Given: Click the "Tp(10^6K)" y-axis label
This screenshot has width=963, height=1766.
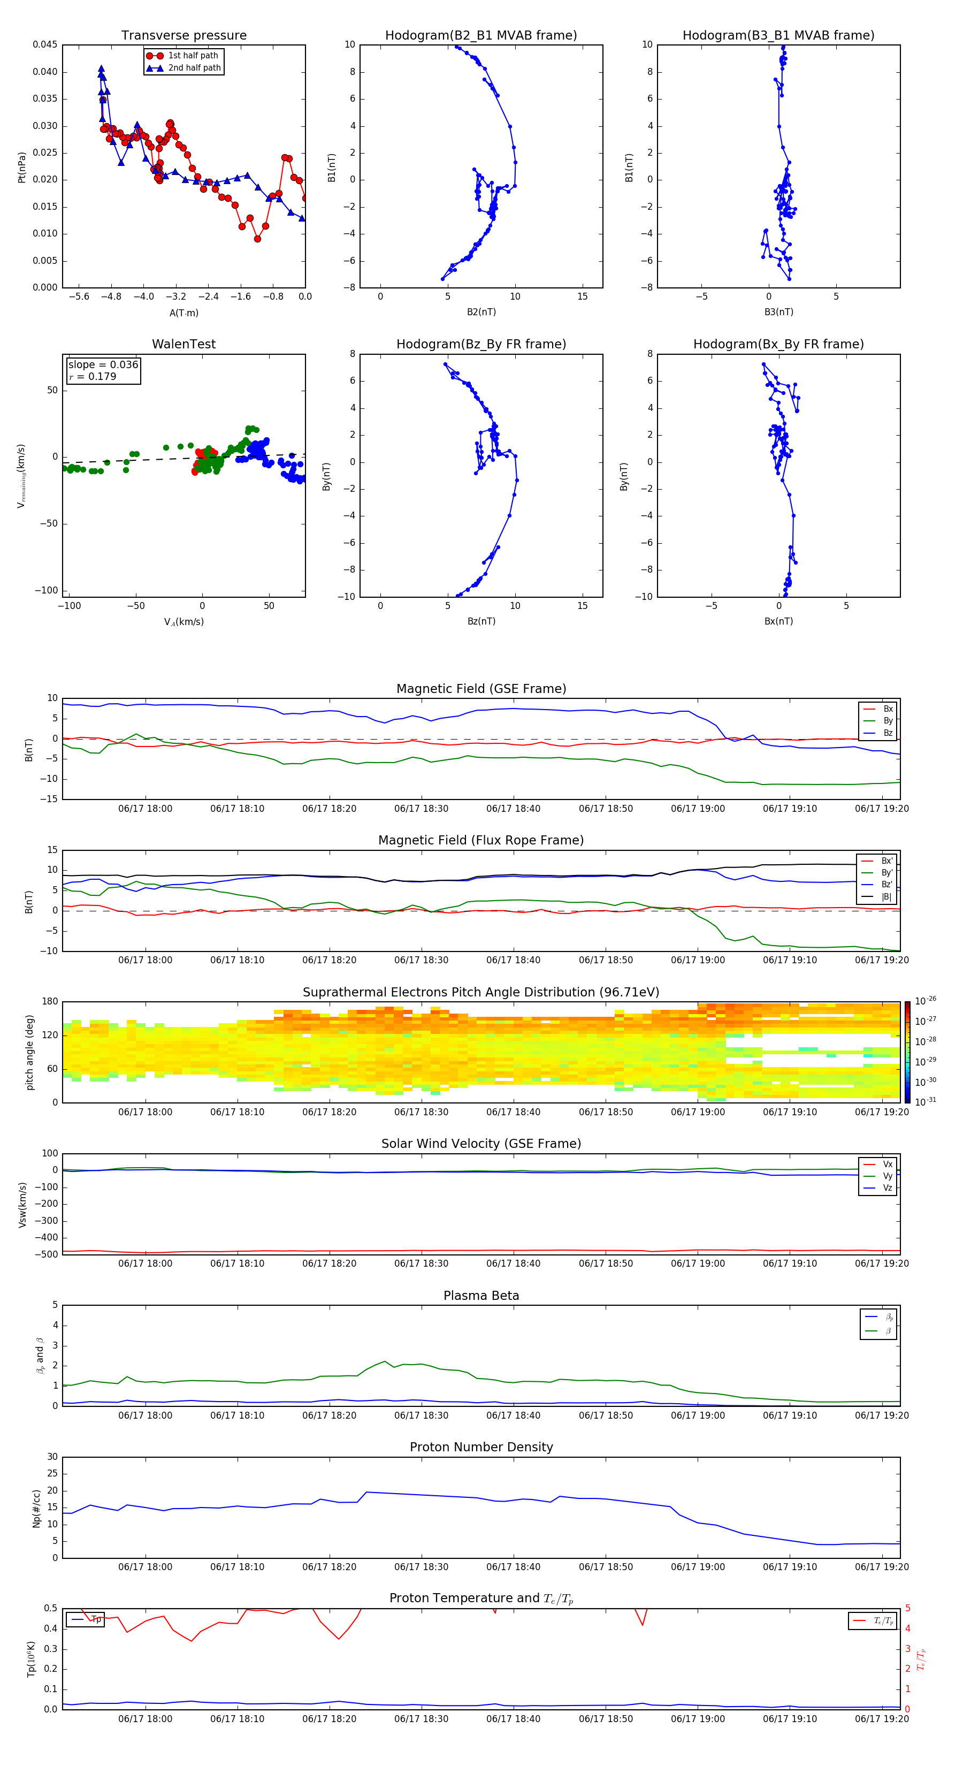Looking at the screenshot, I should (31, 1659).
